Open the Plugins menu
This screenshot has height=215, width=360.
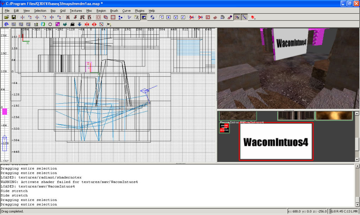pos(140,11)
